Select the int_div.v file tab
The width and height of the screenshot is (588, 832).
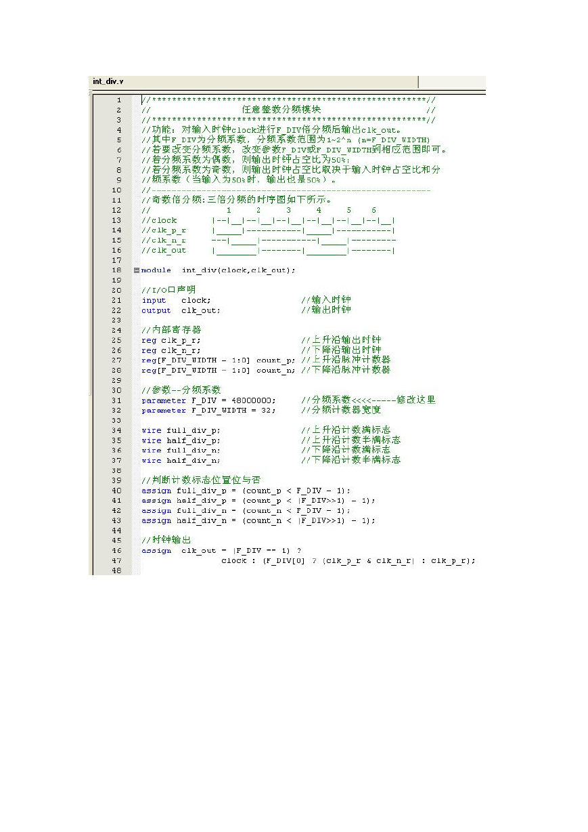pos(108,81)
